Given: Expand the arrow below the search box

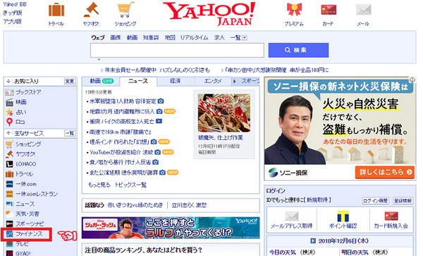Looking at the screenshot, I should pos(99,60).
